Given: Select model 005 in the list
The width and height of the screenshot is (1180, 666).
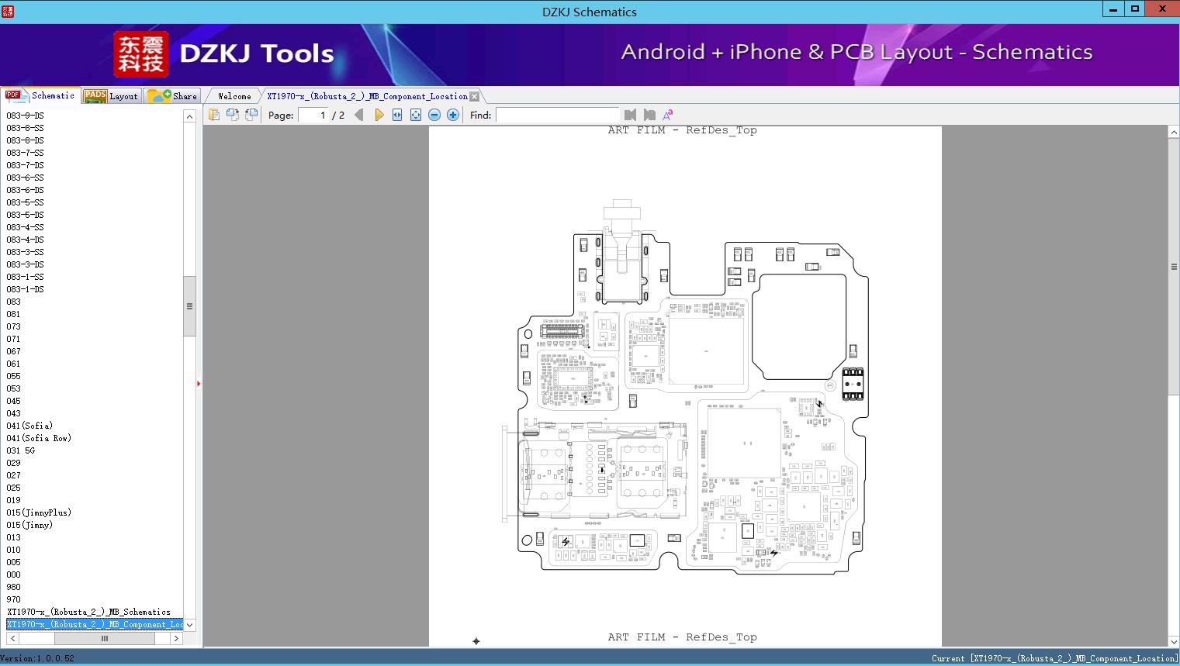Looking at the screenshot, I should (x=13, y=562).
